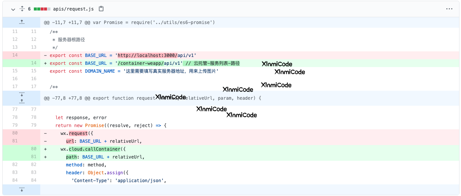Collapse the apis/request.js file diff
Screen dimensions: 461x196
[13, 9]
